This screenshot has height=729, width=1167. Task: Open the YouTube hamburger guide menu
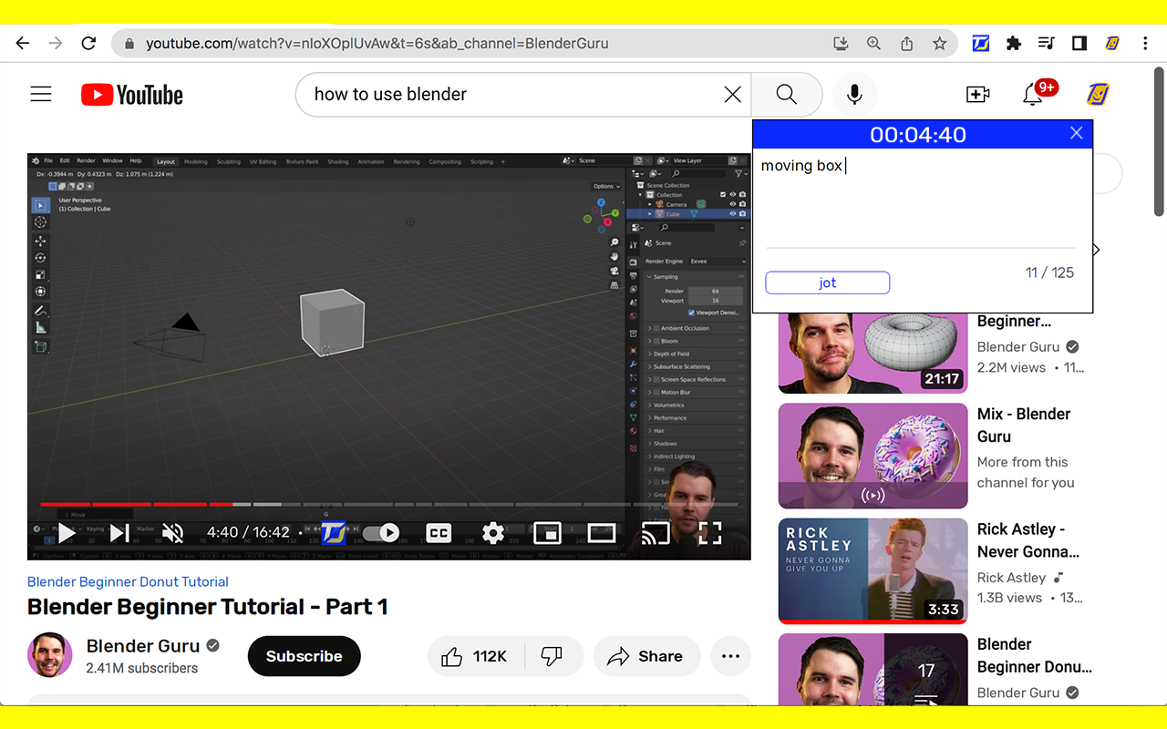click(x=41, y=95)
